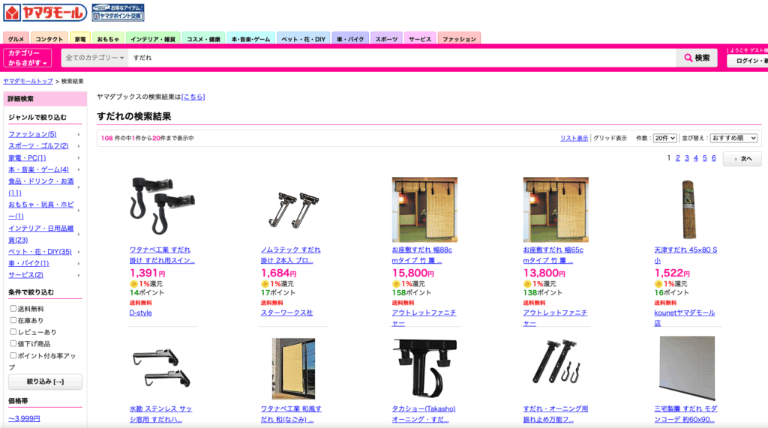The width and height of the screenshot is (768, 428).
Task: Click the 次へ next page button
Action: coord(742,159)
